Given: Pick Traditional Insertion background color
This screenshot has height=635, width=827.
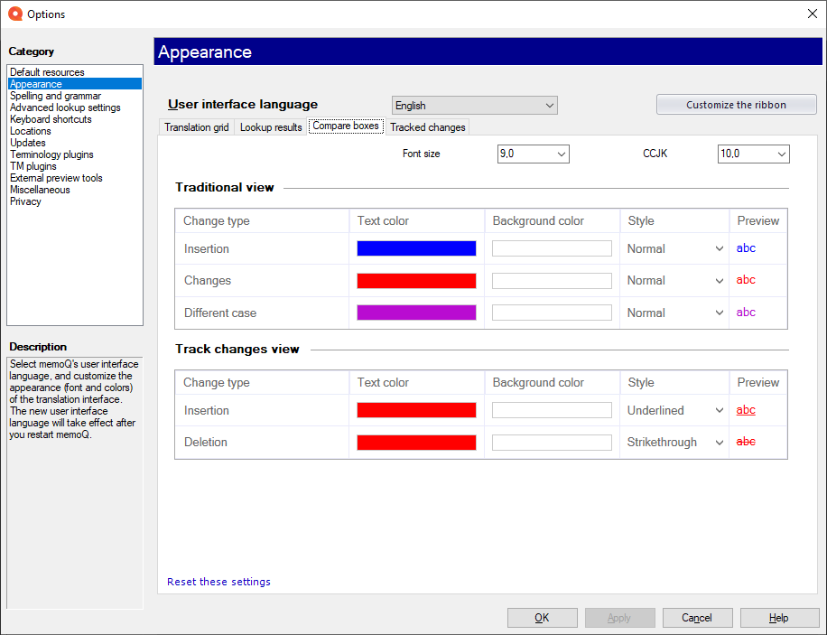Looking at the screenshot, I should point(552,248).
